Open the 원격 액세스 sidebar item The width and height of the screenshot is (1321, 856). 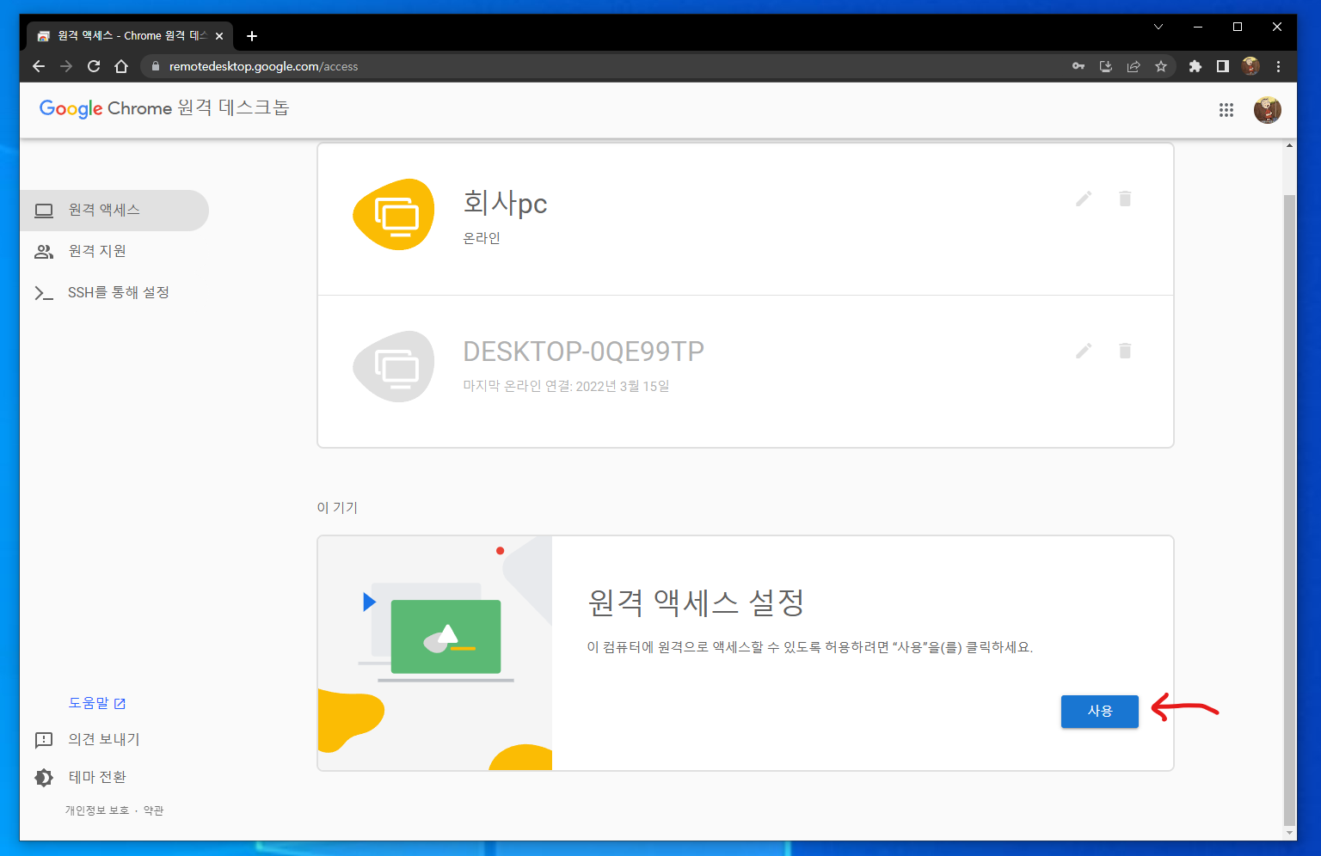114,211
